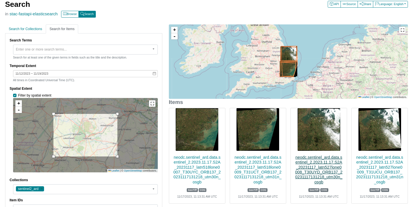Open thumbnail of T31UCU item
This screenshot has height=207, width=417.
379,129
